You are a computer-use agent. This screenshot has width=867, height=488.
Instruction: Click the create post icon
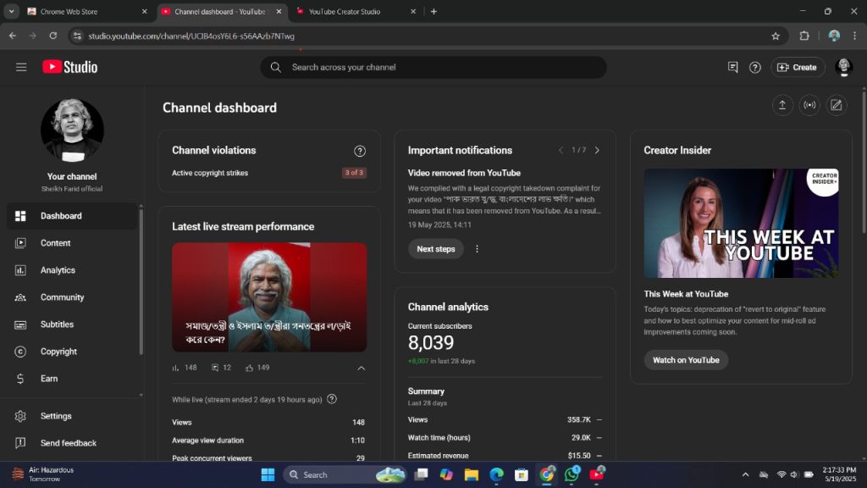pos(837,105)
